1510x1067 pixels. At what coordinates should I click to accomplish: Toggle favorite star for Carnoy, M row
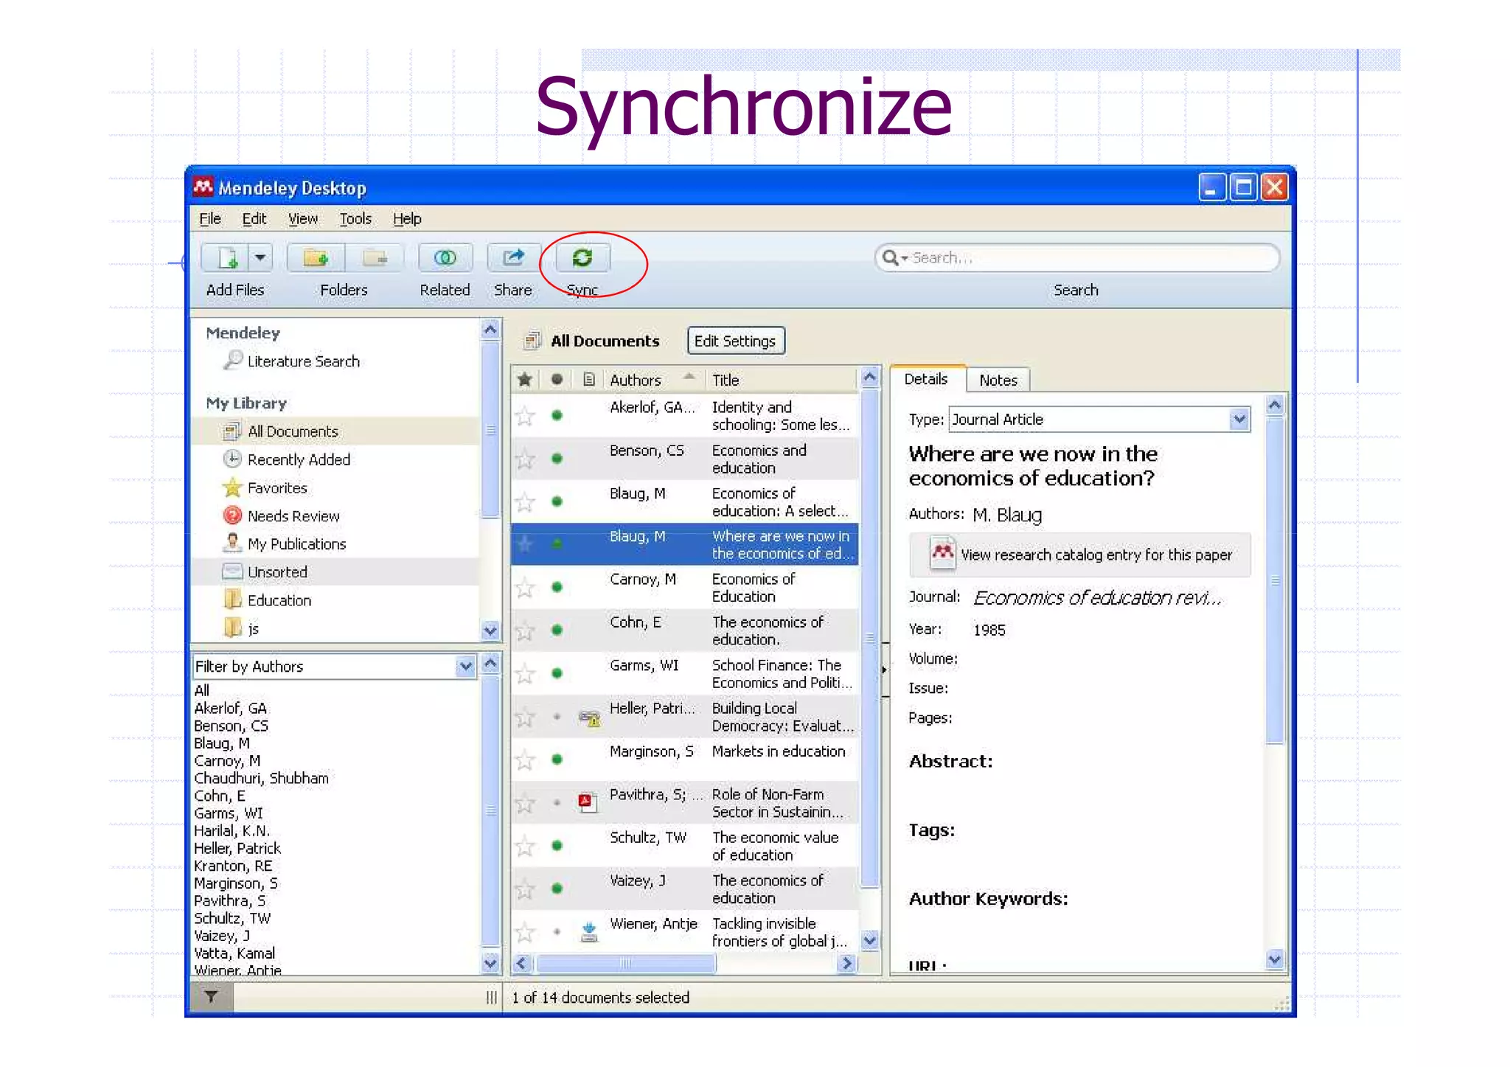525,588
